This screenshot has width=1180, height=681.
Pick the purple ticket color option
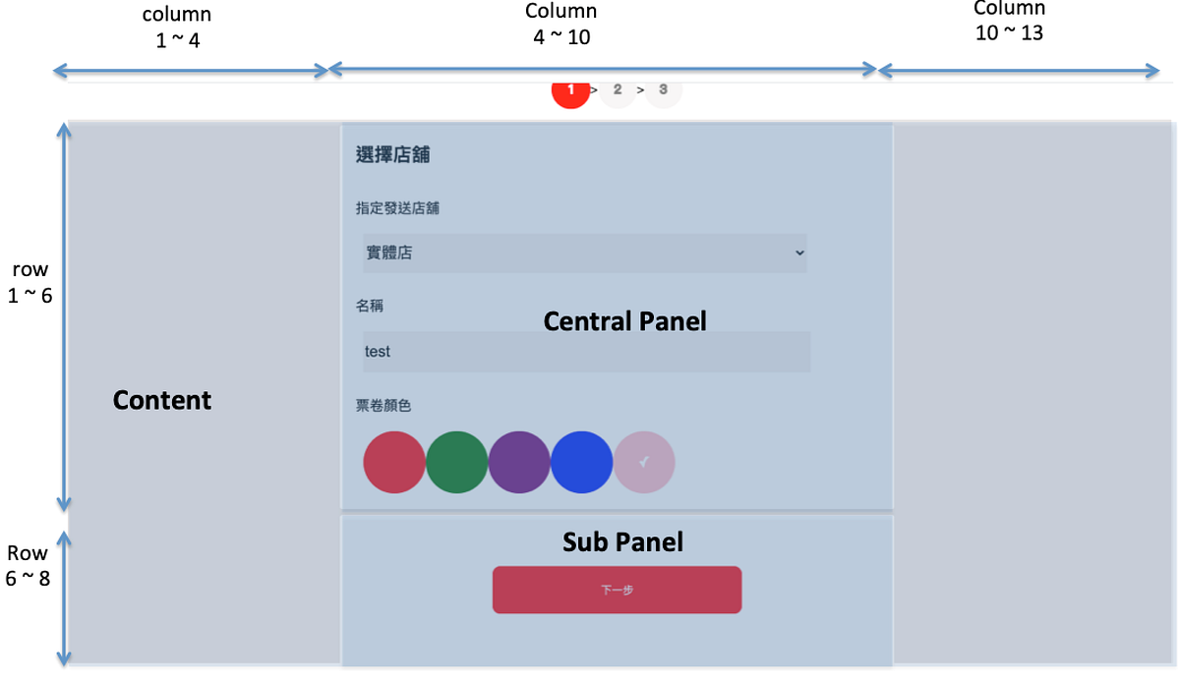tap(520, 461)
